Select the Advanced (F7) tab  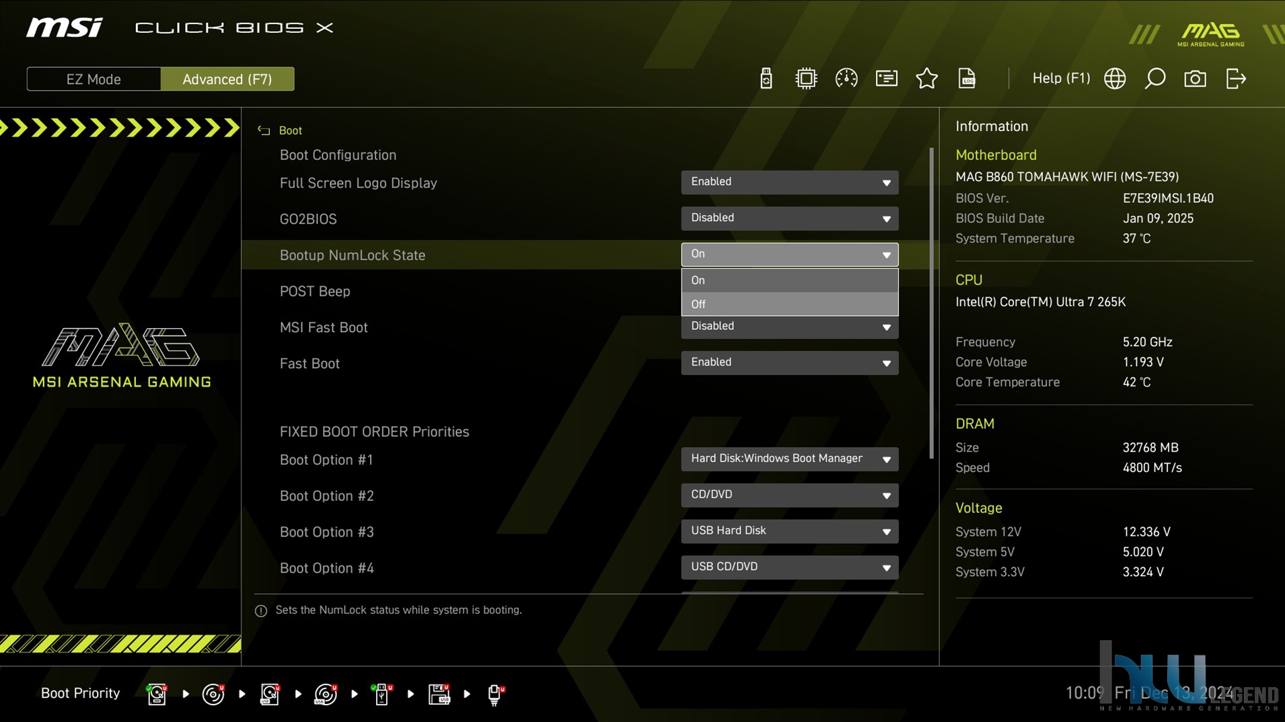(227, 79)
